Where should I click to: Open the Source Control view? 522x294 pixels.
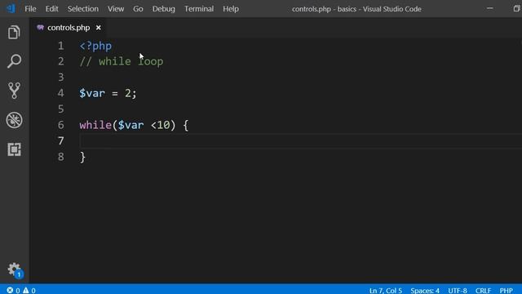[x=14, y=91]
